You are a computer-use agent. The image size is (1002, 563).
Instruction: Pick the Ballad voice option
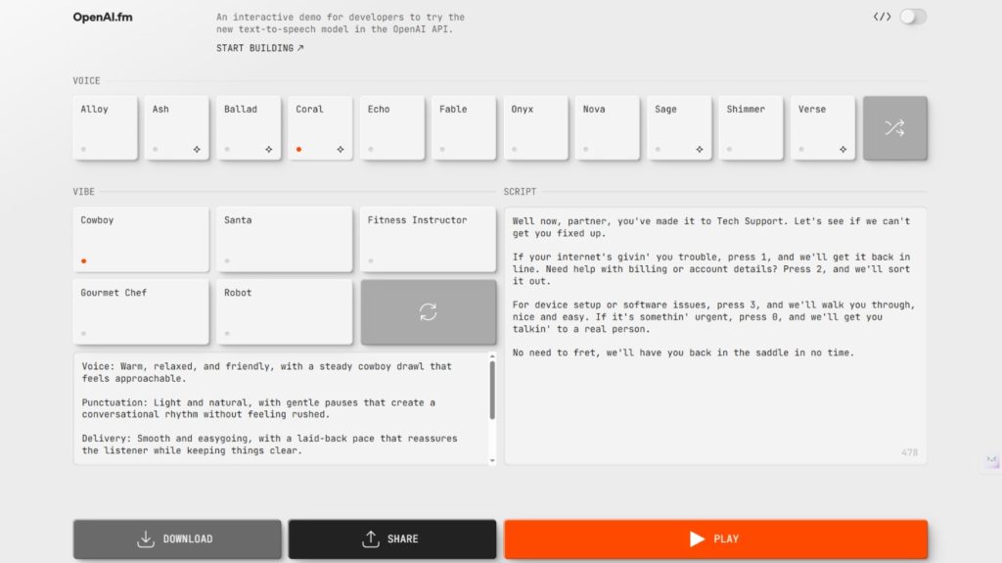point(249,127)
